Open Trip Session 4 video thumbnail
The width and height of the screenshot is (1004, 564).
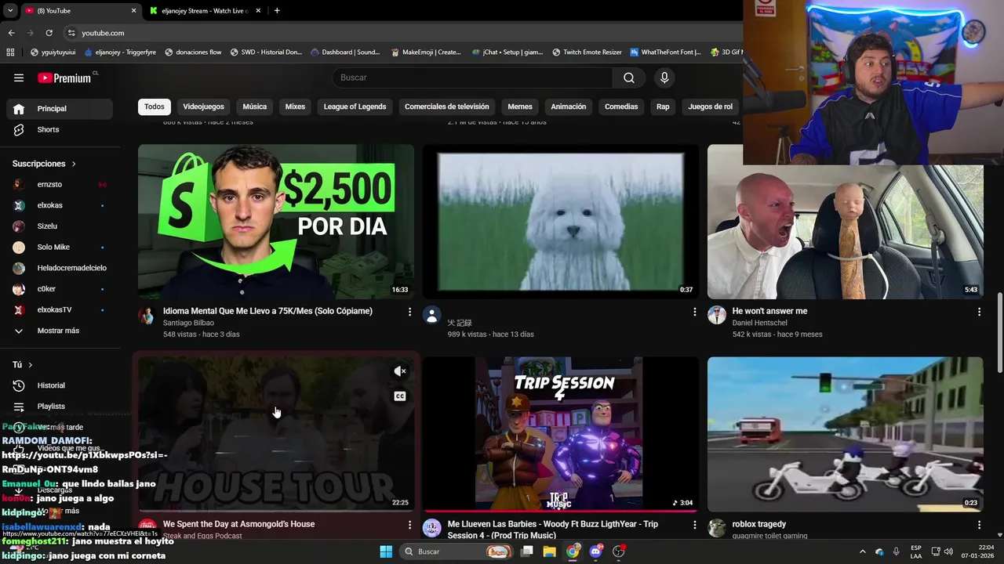pos(560,435)
